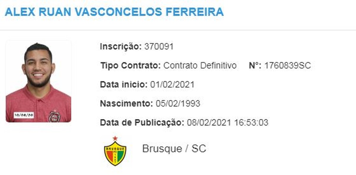This screenshot has width=356, height=175.
Task: Click the red star above the crest
Action: [115, 138]
